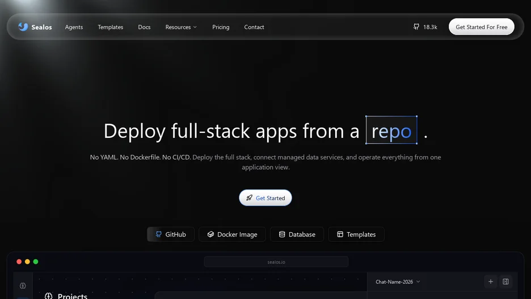The width and height of the screenshot is (531, 299).
Task: Toggle the side panel collapse icon
Action: click(505, 281)
